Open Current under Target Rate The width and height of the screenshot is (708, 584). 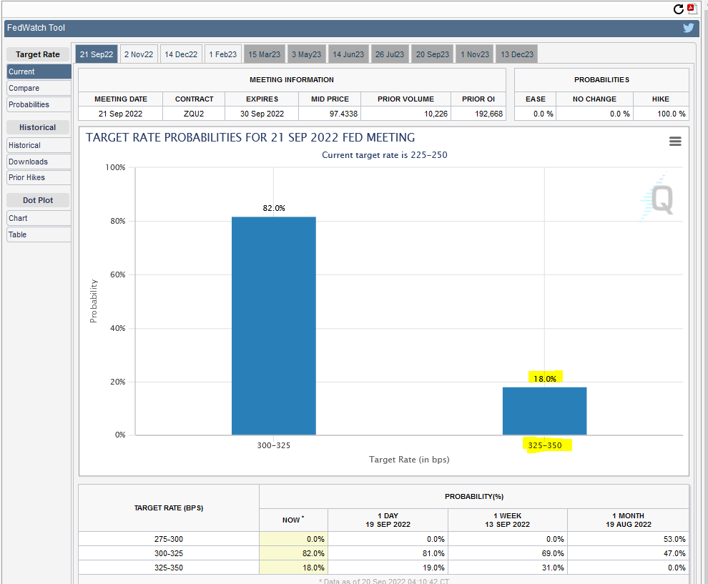(x=39, y=71)
